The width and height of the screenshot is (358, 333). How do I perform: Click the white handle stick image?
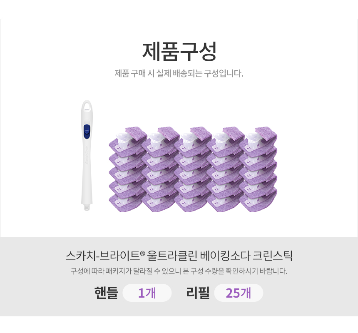pos(87,155)
